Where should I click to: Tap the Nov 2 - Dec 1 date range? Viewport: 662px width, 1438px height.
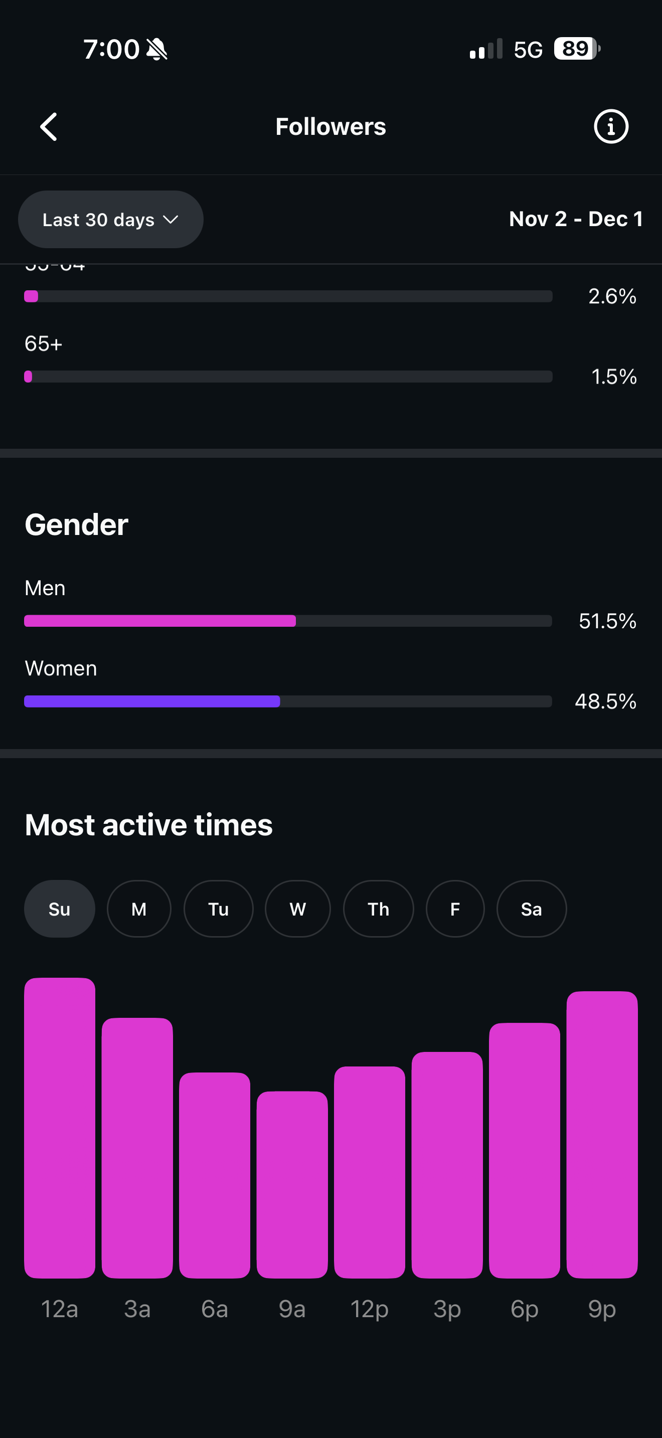(575, 219)
